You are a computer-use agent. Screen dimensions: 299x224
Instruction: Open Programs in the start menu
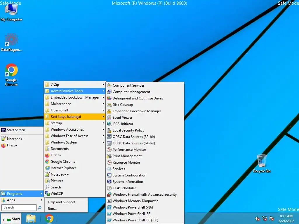pyautogui.click(x=22, y=194)
